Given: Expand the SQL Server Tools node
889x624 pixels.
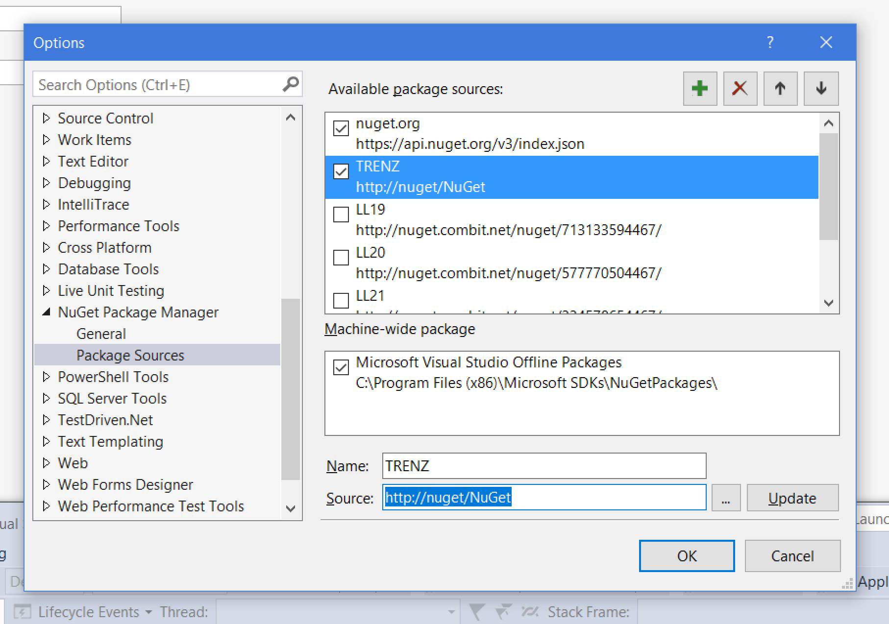Looking at the screenshot, I should point(47,398).
